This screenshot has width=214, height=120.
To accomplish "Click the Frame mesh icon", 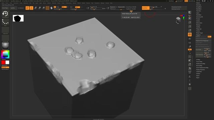I will click(190, 56).
